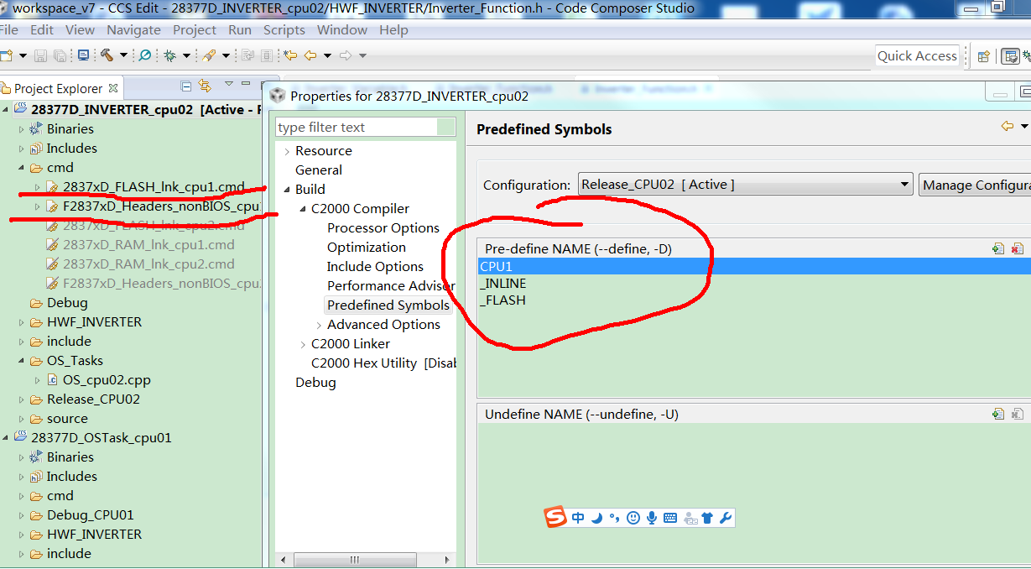Collapse the C2000 Compiler node
This screenshot has width=1031, height=569.
(303, 209)
